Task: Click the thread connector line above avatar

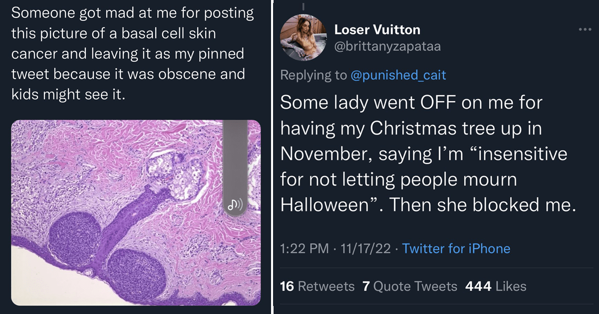Action: pyautogui.click(x=302, y=6)
